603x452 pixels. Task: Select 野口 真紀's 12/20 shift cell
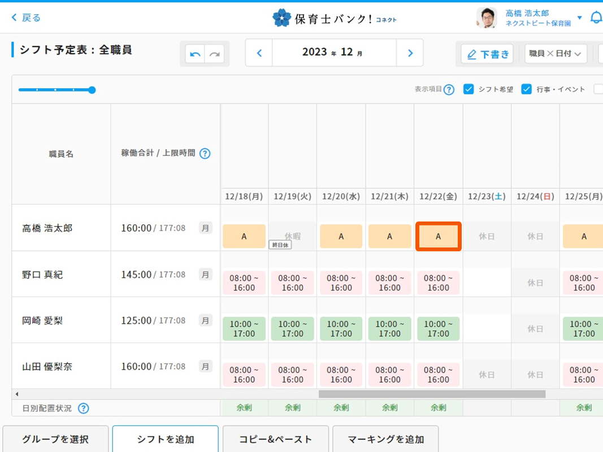341,282
